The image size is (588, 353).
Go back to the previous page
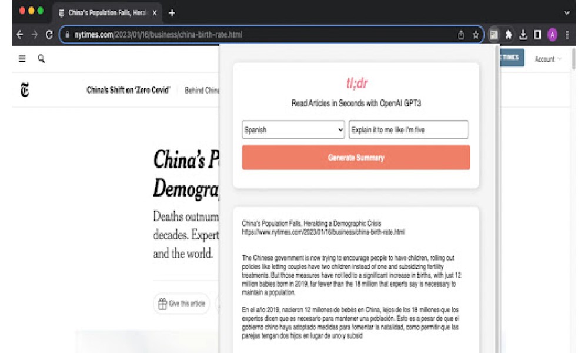pos(20,35)
